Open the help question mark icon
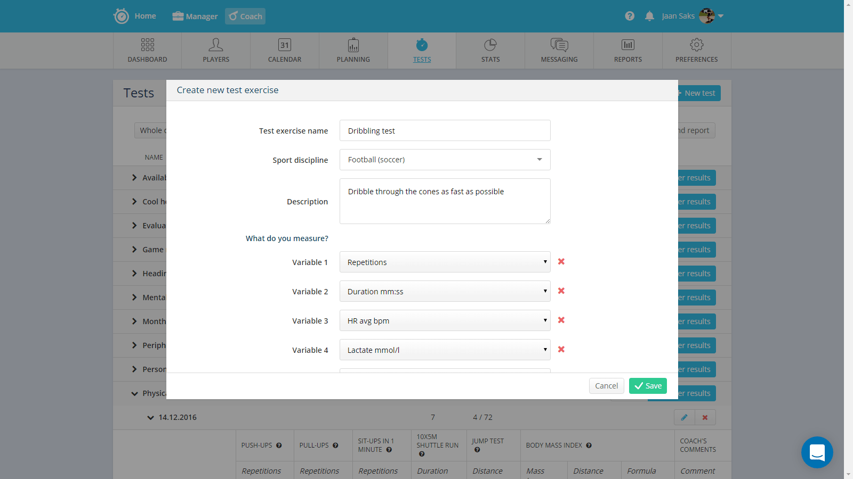 coord(630,16)
